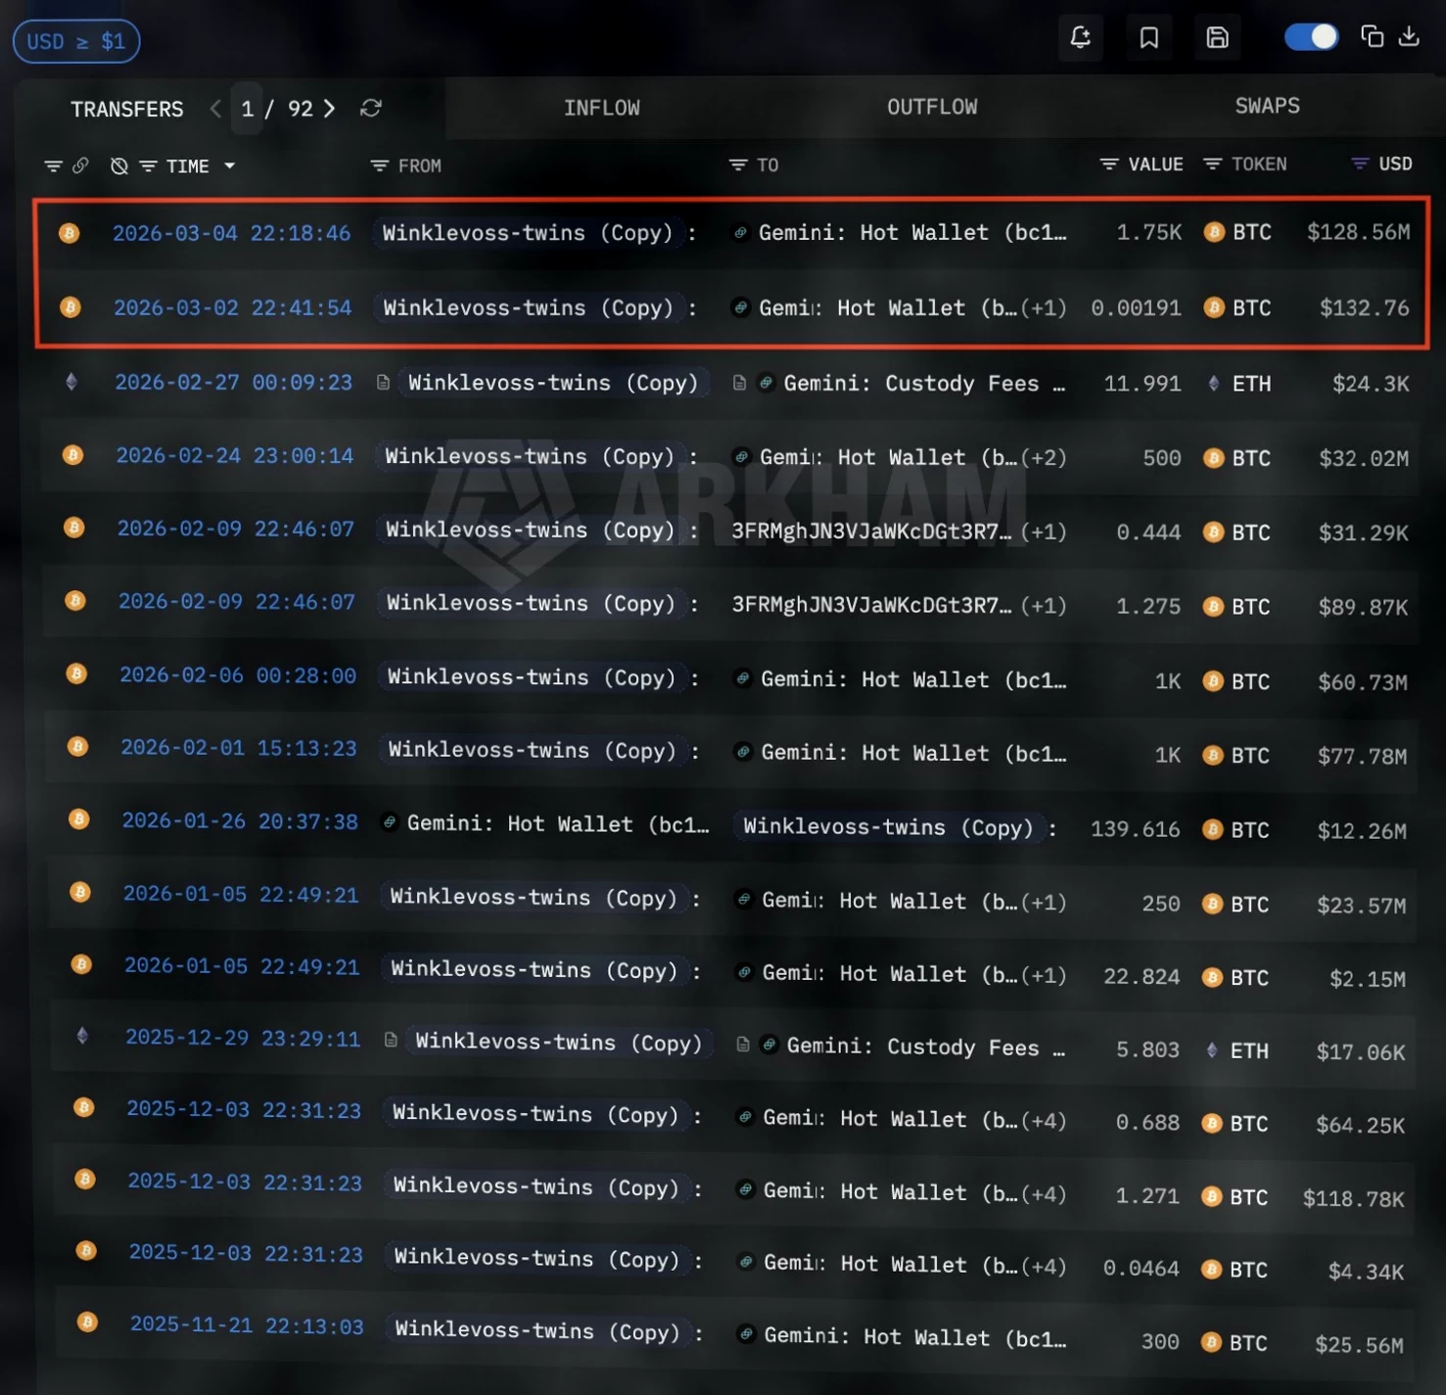Click the BTC token icon in the $128.56M row
This screenshot has height=1395, width=1446.
click(1214, 232)
